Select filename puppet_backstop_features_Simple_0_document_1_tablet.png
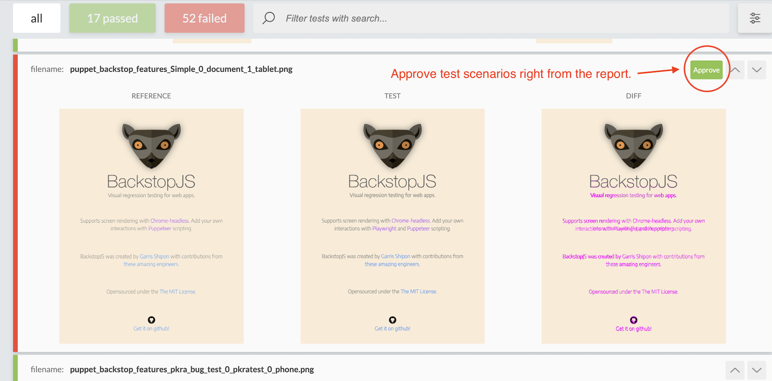 pyautogui.click(x=181, y=69)
